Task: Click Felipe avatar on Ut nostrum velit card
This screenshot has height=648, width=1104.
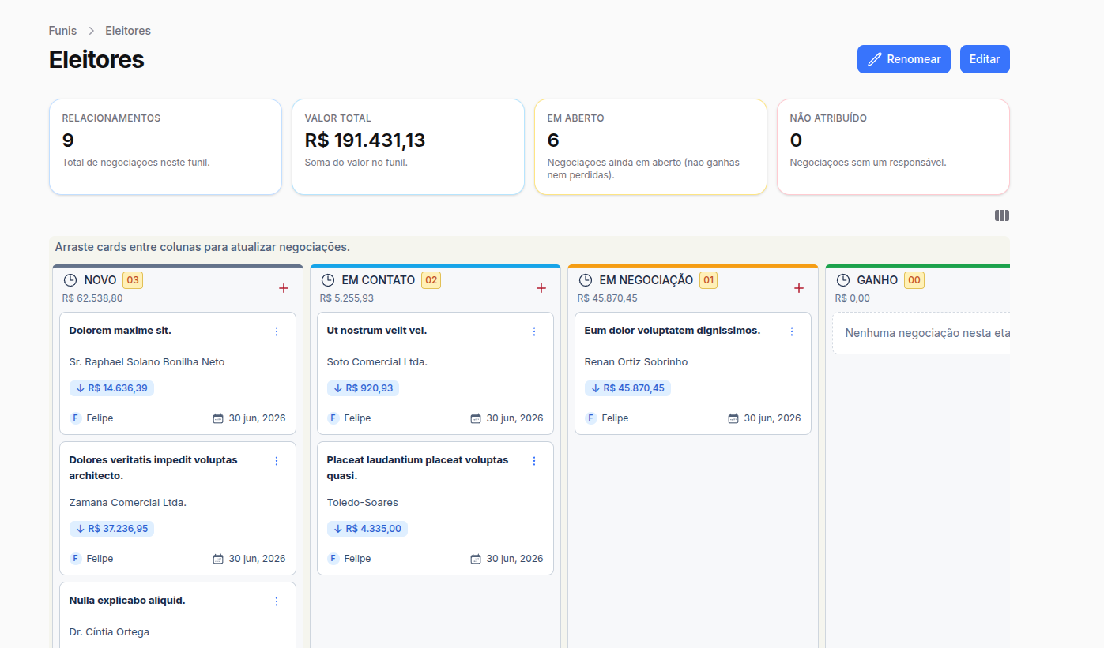Action: tap(333, 418)
